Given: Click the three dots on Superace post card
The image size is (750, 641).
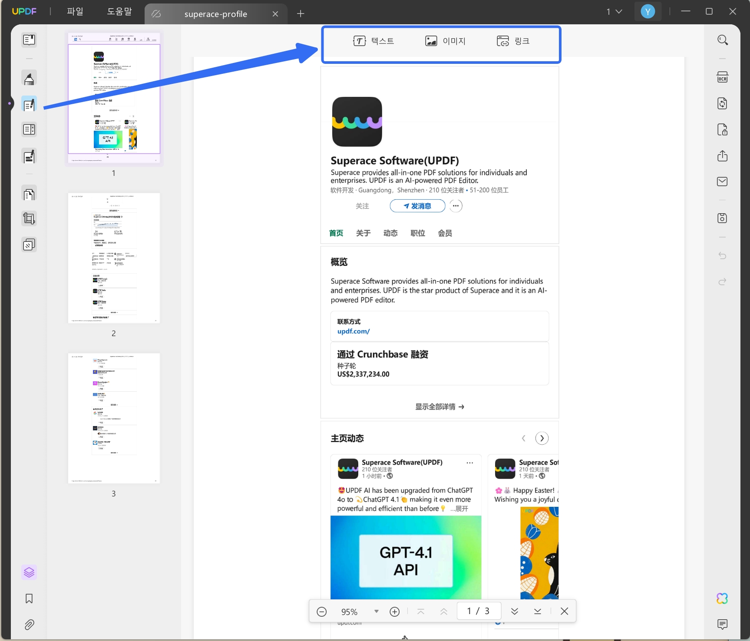Looking at the screenshot, I should tap(470, 463).
